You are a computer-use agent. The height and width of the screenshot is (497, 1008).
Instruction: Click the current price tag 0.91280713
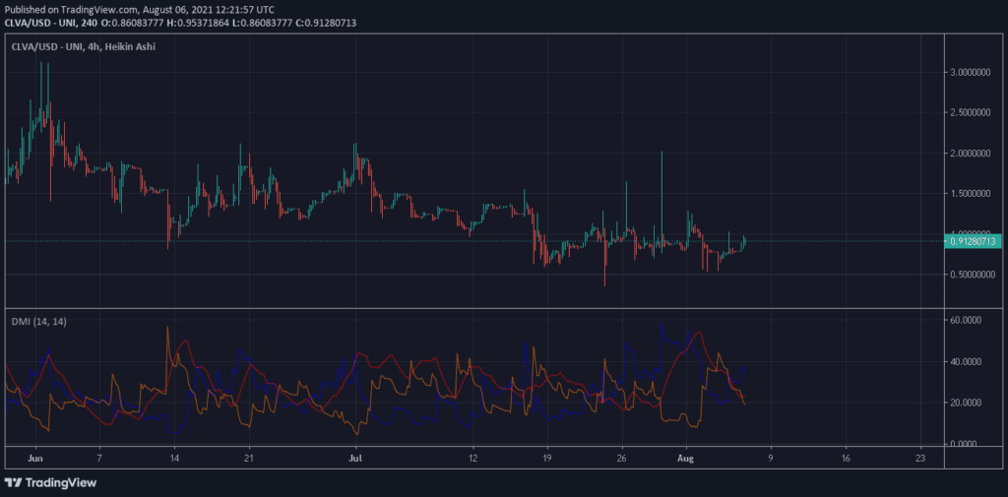pos(974,241)
